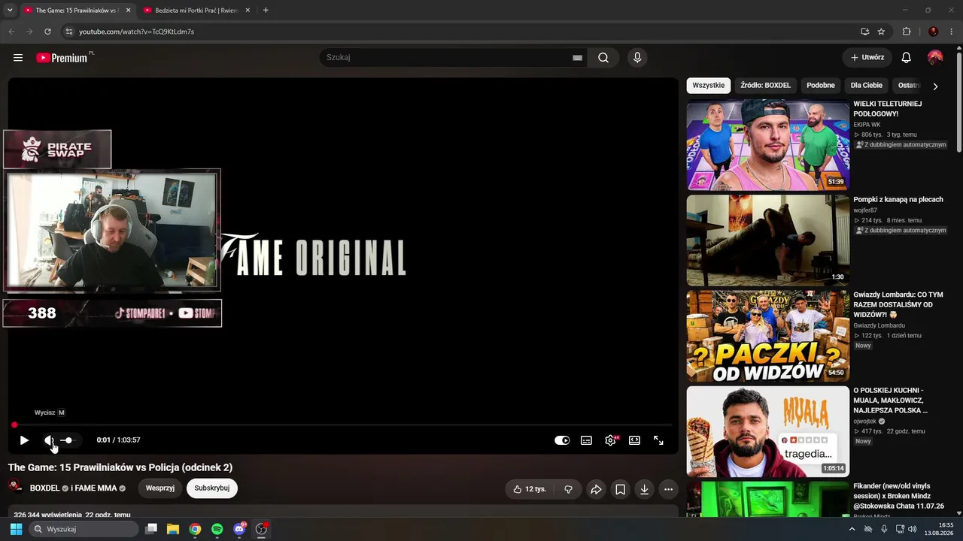Select the Źródło: BOXDEL filter chip

point(765,86)
